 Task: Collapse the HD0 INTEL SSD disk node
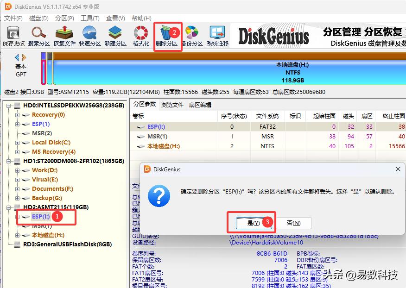tap(8, 106)
